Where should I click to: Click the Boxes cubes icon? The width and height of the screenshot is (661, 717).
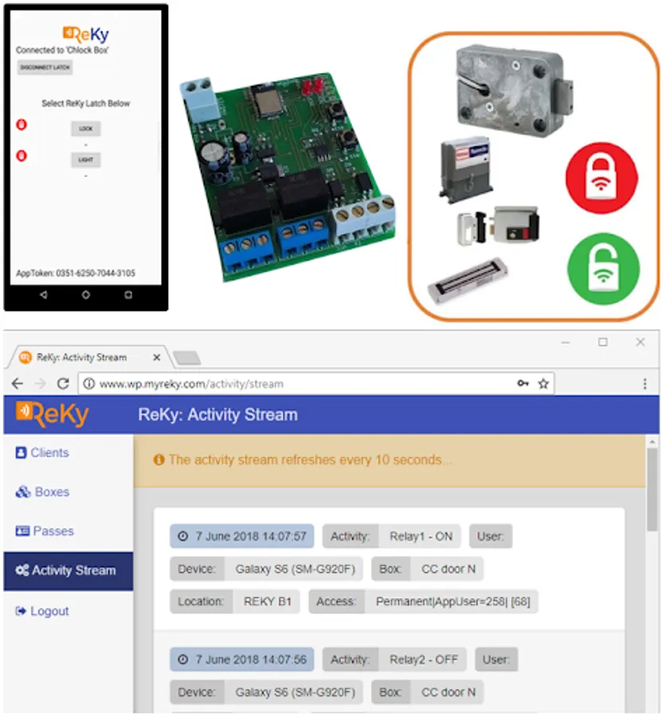click(x=23, y=492)
